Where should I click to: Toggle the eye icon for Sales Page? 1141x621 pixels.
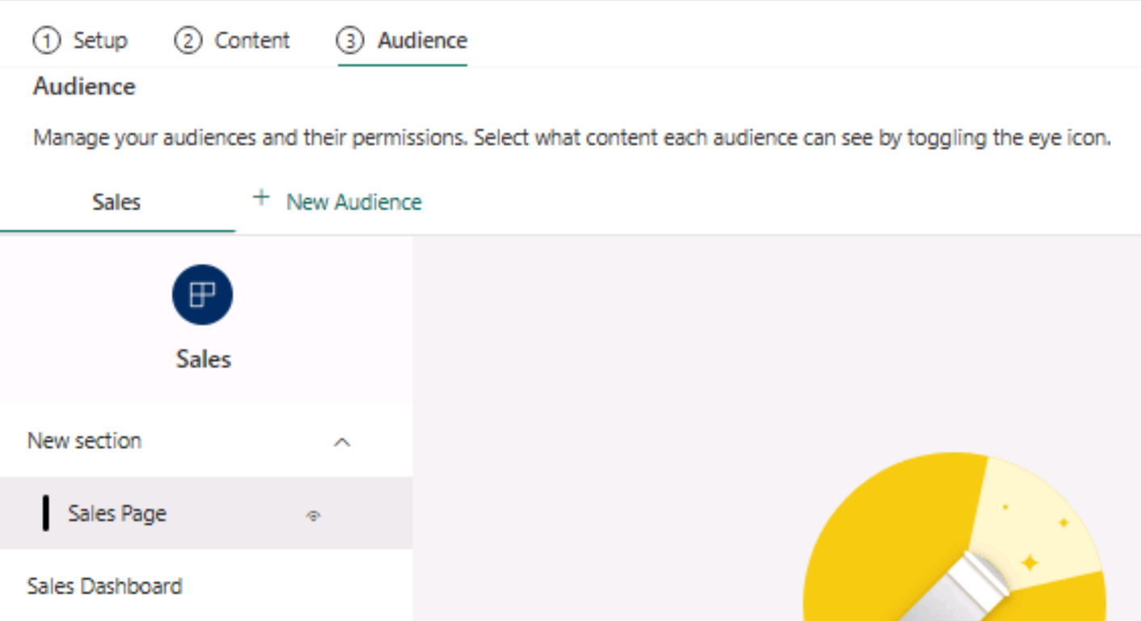[313, 515]
